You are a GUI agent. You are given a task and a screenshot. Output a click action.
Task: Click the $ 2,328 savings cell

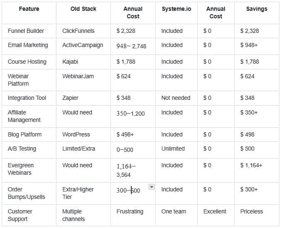point(249,31)
